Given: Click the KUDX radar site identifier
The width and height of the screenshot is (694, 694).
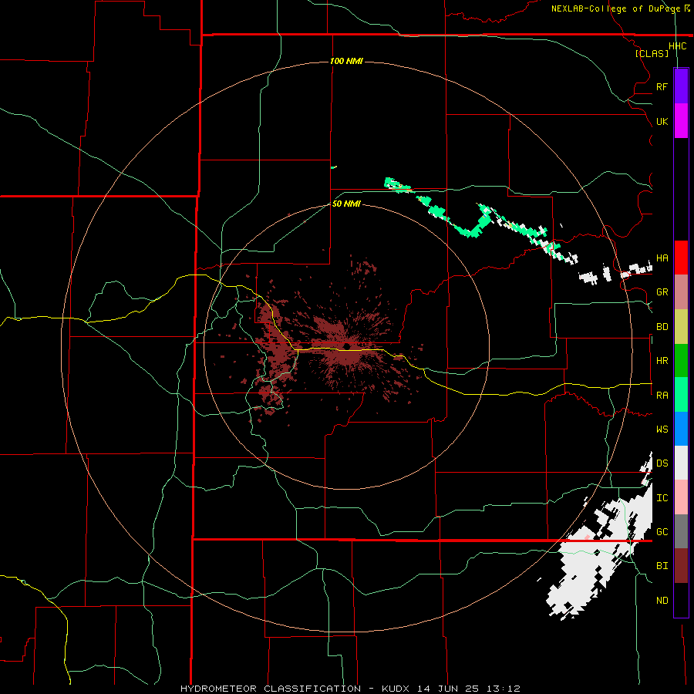Looking at the screenshot, I should tap(396, 689).
